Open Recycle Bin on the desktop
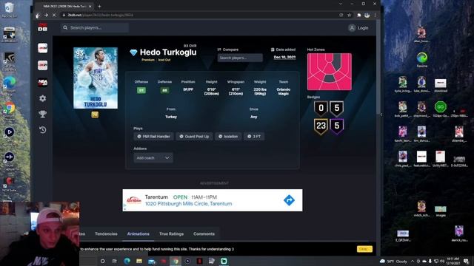The image size is (474, 266). tap(9, 10)
